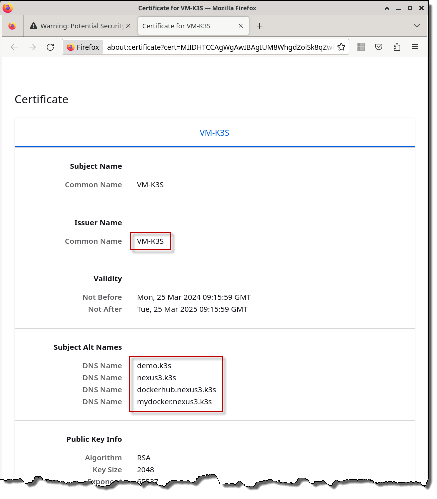
Task: Click the Subject Alt Names heading
Action: coord(87,347)
